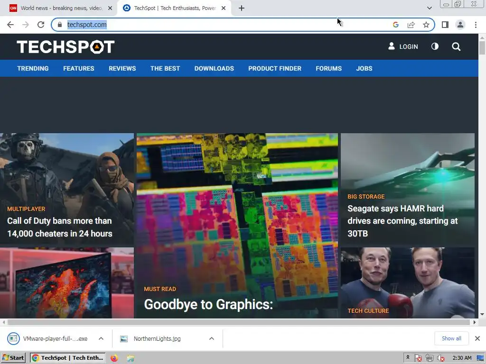The height and width of the screenshot is (364, 486).
Task: Click the network tray icon
Action: (x=429, y=358)
